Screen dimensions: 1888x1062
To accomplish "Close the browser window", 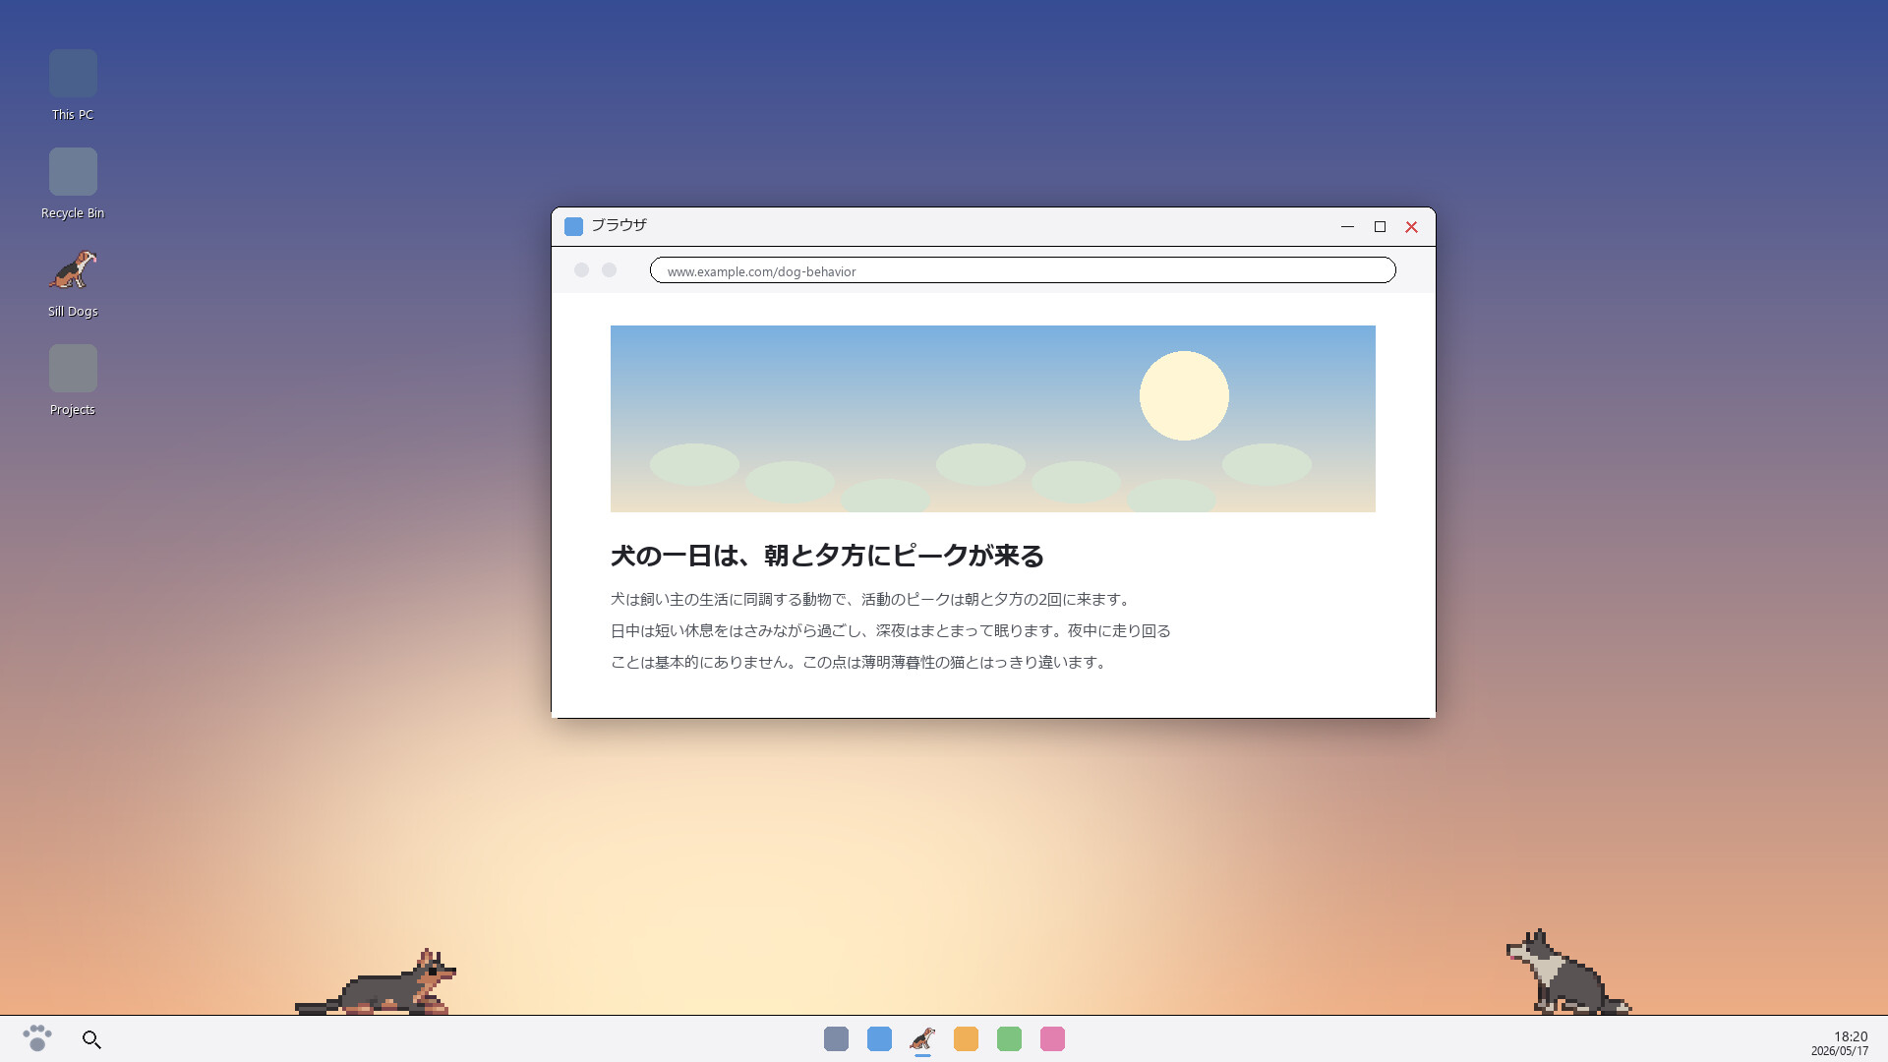I will (1411, 226).
